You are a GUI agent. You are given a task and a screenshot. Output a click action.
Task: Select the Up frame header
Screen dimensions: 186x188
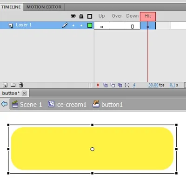click(x=102, y=16)
